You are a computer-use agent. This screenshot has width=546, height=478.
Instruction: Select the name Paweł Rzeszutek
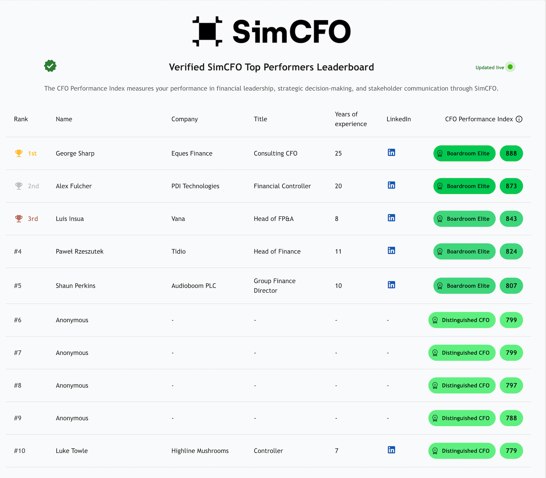point(80,252)
